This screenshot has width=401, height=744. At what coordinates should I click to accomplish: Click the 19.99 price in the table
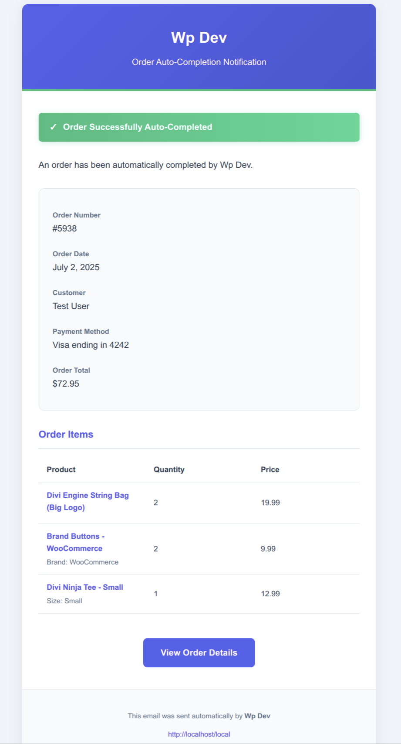point(270,503)
